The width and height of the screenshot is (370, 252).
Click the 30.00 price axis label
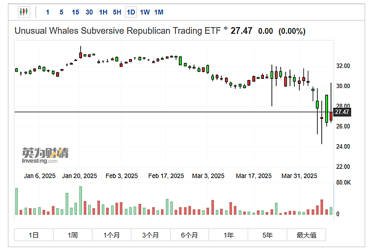coord(343,86)
